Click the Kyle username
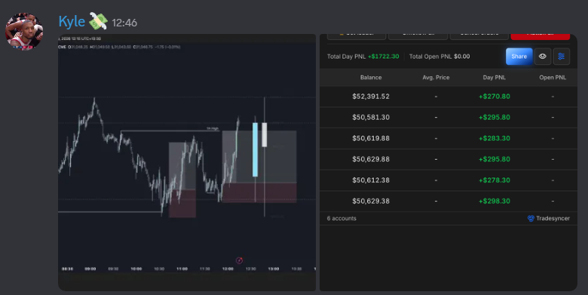The height and width of the screenshot is (295, 588). (x=72, y=22)
